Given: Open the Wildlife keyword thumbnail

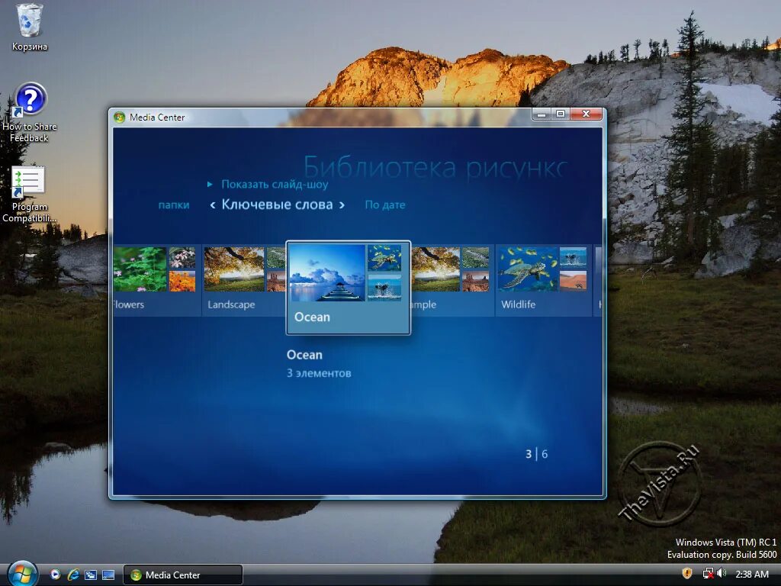Looking at the screenshot, I should coord(543,279).
